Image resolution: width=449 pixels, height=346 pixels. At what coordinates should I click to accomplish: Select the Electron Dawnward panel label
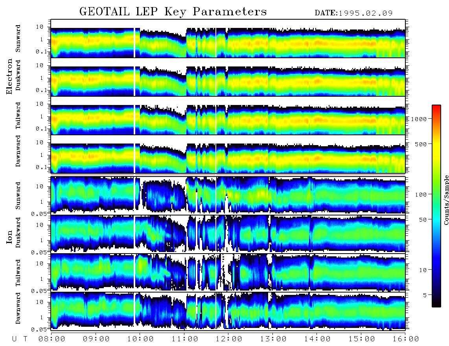point(18,151)
